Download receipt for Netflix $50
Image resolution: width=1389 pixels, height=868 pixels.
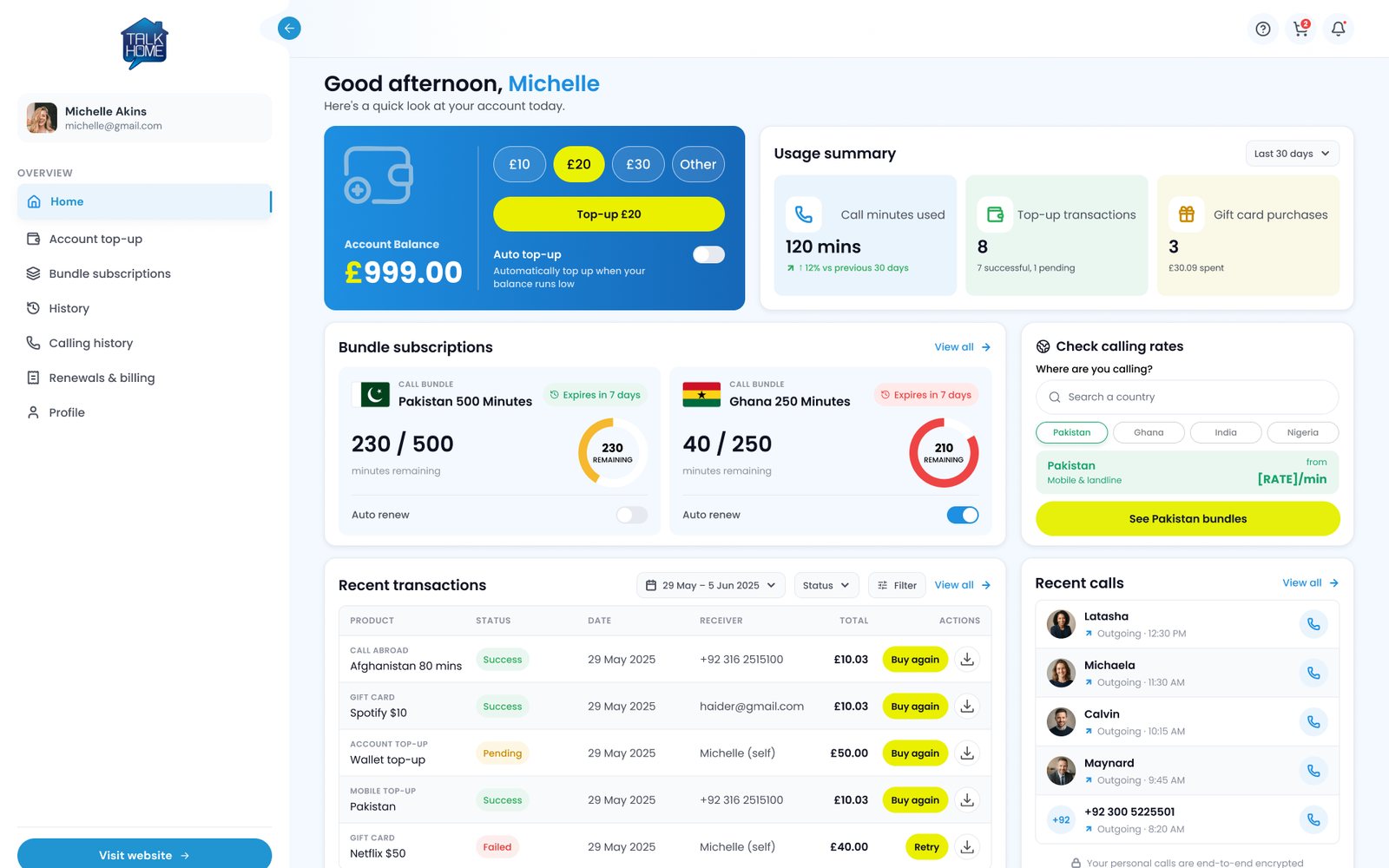coord(967,847)
